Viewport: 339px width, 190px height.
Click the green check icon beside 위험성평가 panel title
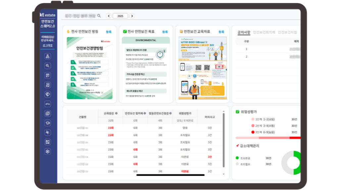pos(237,112)
